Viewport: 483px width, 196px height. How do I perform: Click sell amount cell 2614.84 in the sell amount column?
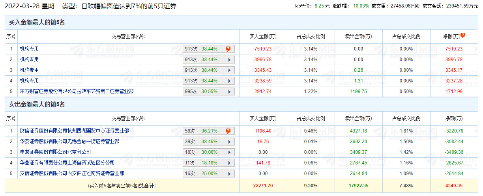pos(358,174)
